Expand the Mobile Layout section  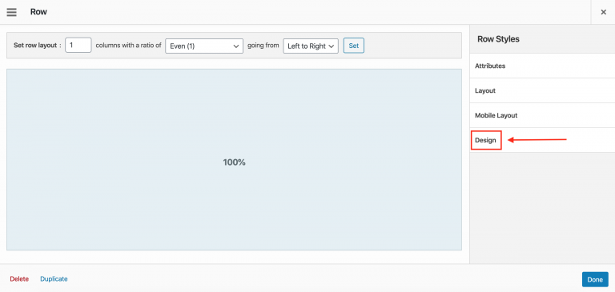pos(542,115)
